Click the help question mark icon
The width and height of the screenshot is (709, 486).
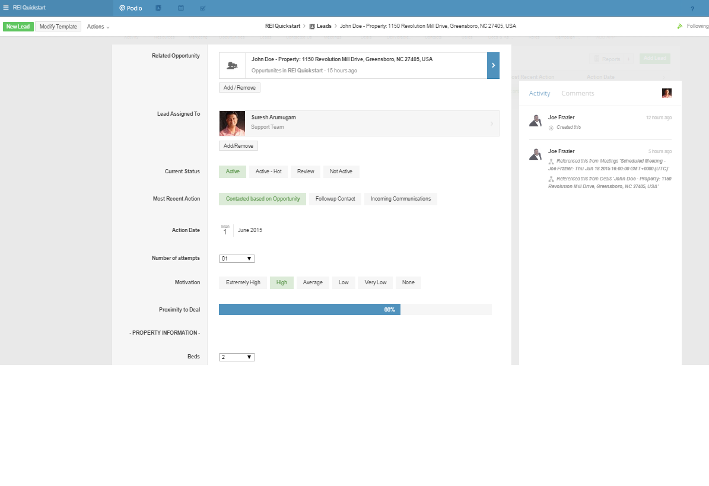[x=692, y=9]
